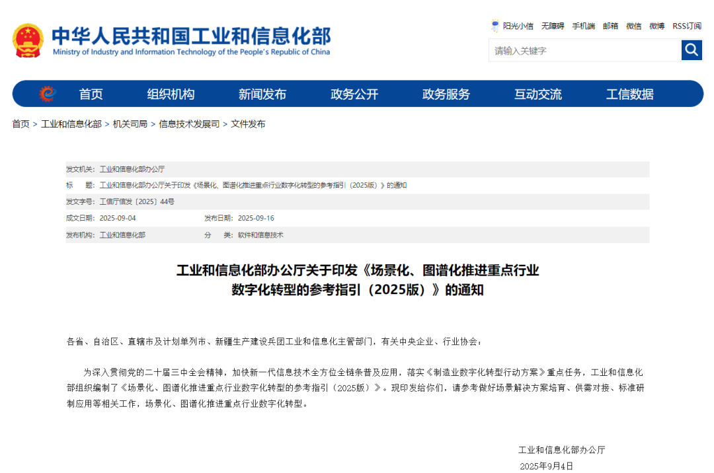
Task: Click the 标题 row text in the metadata table
Action: coord(253,185)
